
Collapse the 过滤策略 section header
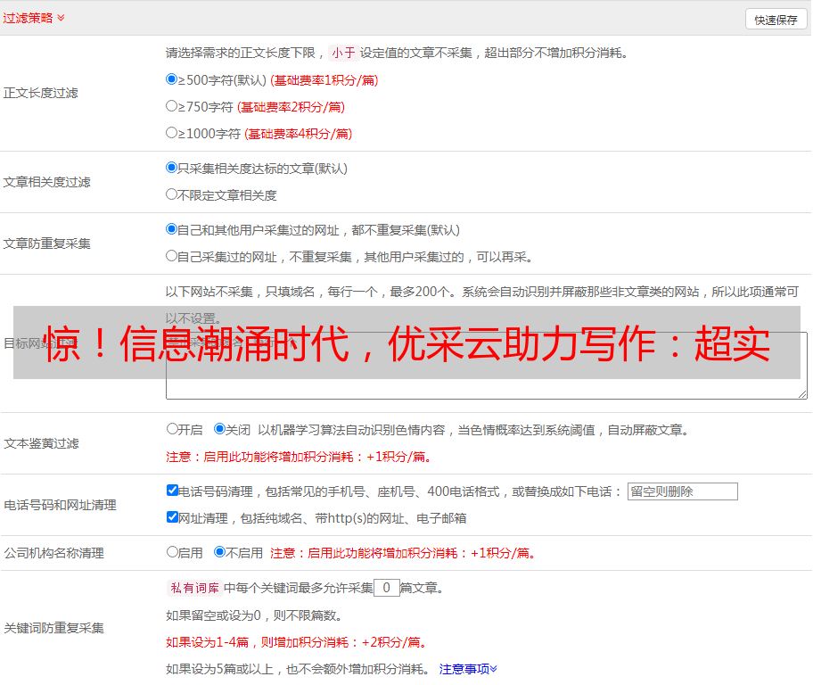[x=34, y=18]
